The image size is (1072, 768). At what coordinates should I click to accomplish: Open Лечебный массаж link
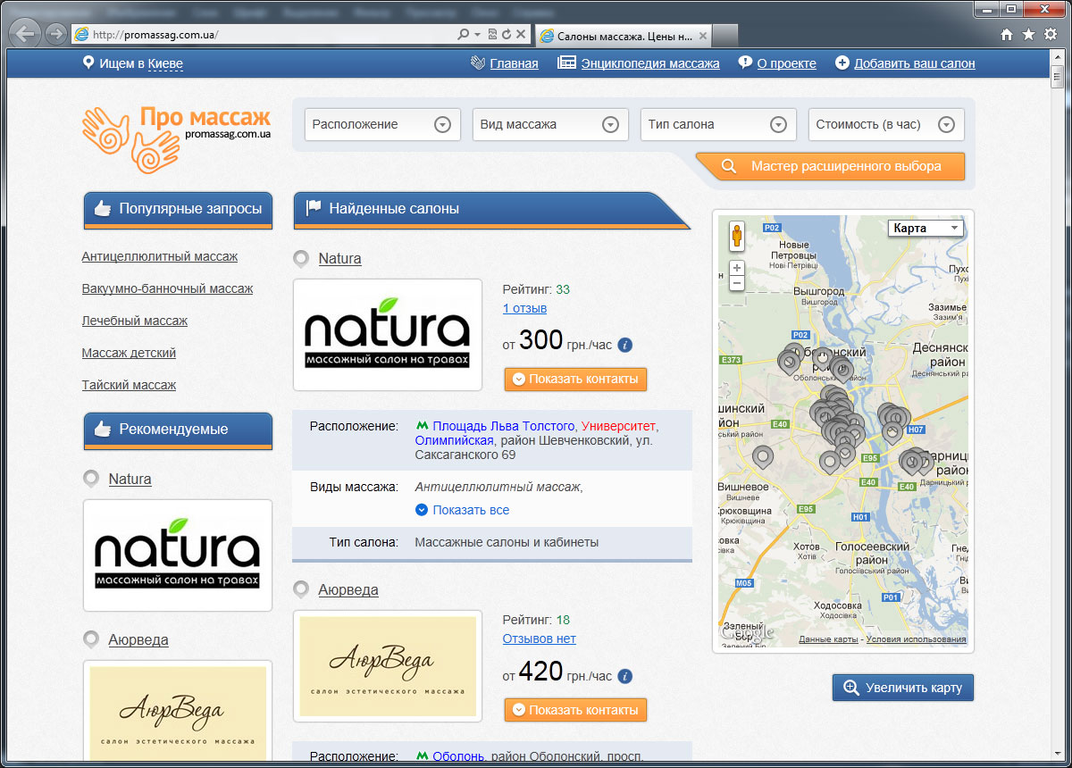click(135, 321)
